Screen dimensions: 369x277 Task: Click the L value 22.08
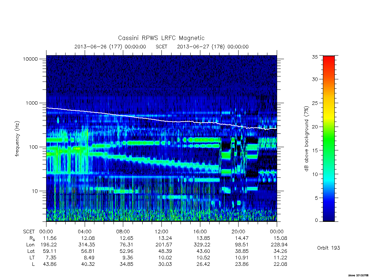coord(280,264)
